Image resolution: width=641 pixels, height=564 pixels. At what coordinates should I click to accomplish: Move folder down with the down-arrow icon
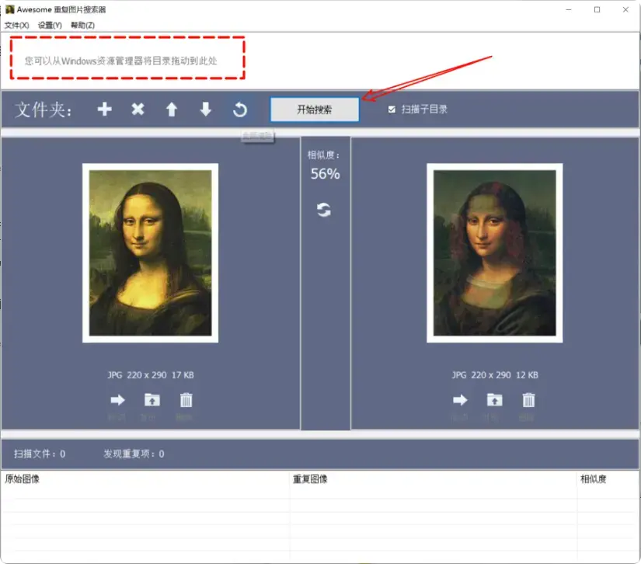pyautogui.click(x=205, y=110)
